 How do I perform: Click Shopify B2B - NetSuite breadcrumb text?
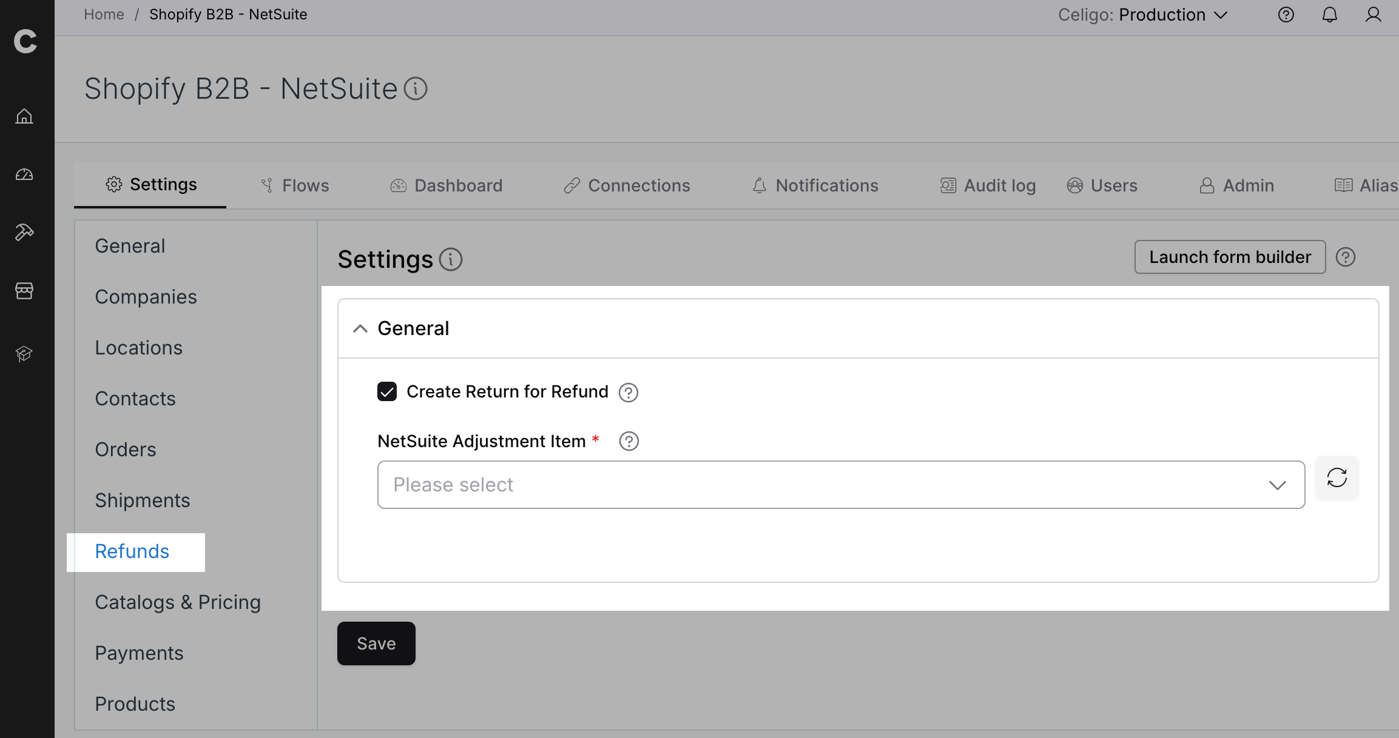pyautogui.click(x=228, y=15)
